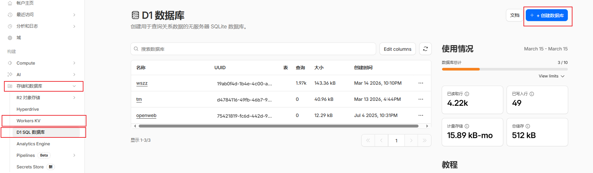The width and height of the screenshot is (593, 173).
Task: Expand the View limits dropdown
Action: 552,76
